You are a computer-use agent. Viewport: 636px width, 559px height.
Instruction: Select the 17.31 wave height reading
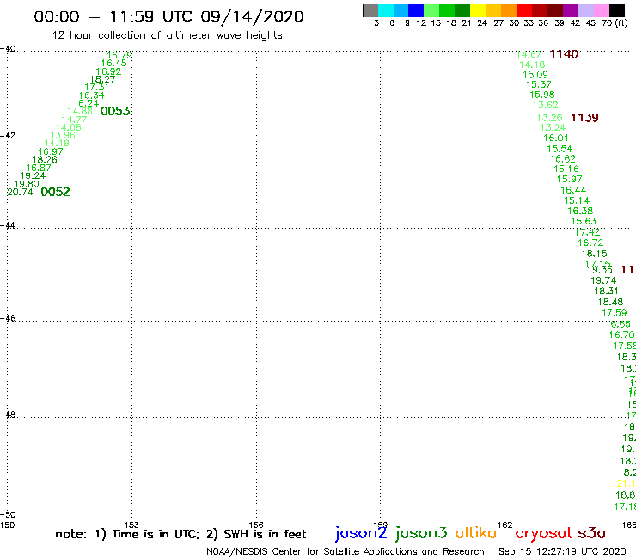(96, 87)
